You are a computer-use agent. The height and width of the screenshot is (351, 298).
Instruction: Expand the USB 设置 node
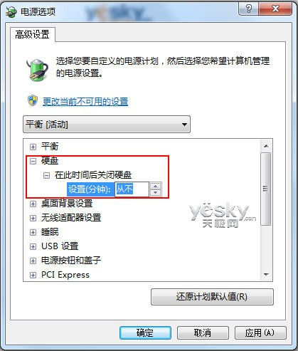[x=33, y=246]
